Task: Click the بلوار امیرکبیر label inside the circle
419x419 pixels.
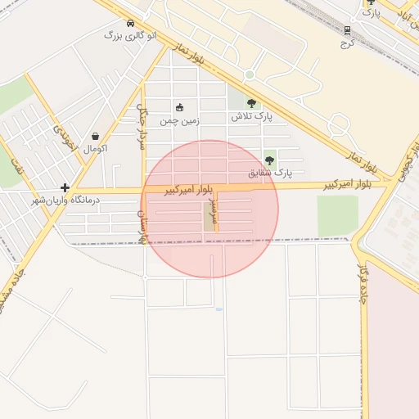Action: pos(188,190)
